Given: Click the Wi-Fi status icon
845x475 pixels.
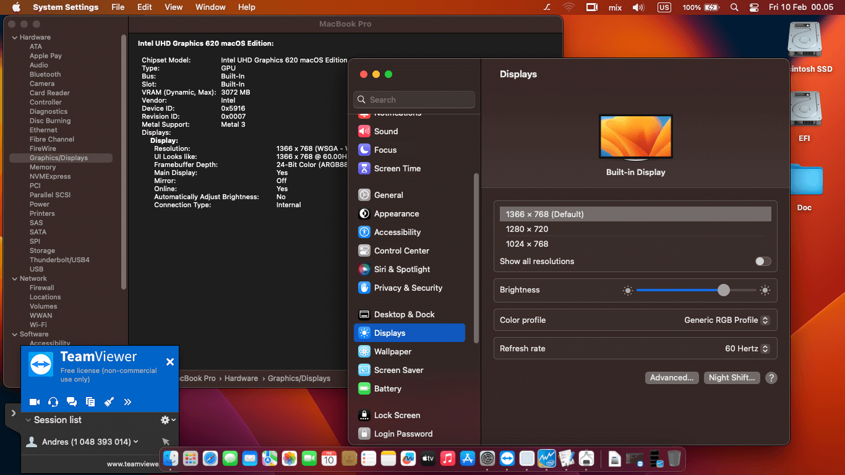Looking at the screenshot, I should tap(568, 7).
